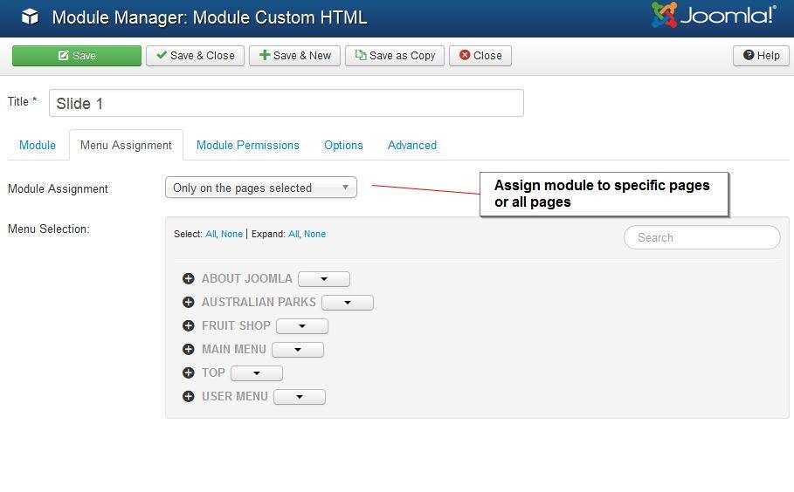Switch to the Module tab
This screenshot has width=794, height=492.
point(38,145)
